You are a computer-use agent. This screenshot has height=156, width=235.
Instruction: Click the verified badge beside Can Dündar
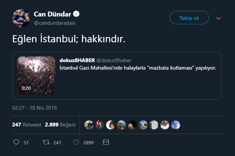[76, 14]
